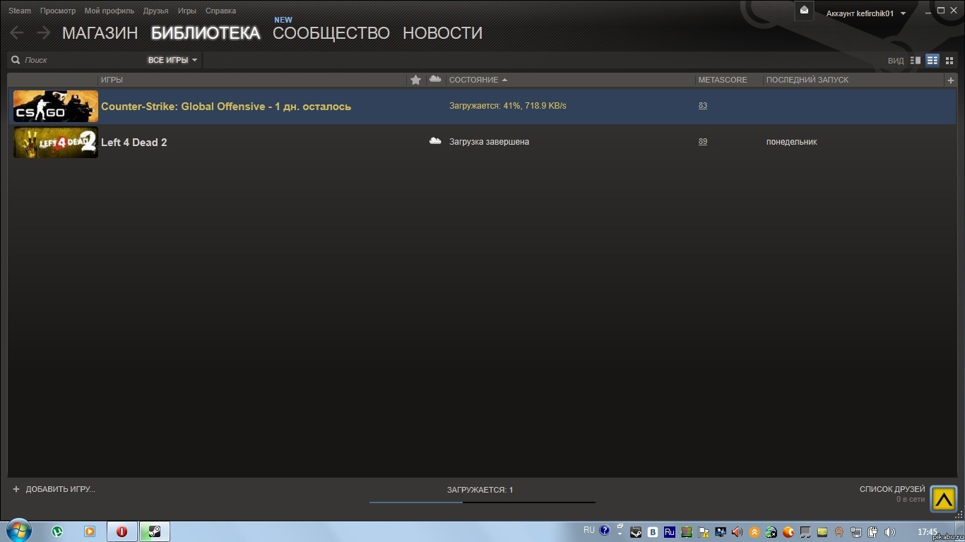Sort by favorites star column

[x=416, y=80]
